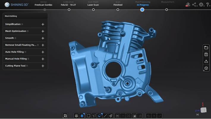The width and height of the screenshot is (211, 119).
Task: Click the save file icon
Action: click(206, 54)
